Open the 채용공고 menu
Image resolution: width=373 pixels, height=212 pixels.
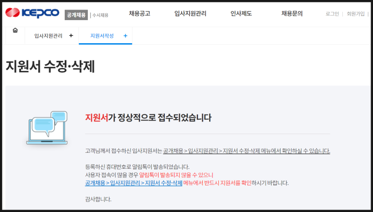pos(140,14)
